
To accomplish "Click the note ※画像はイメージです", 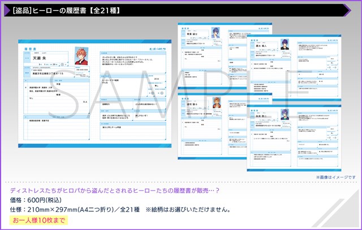I will tap(336, 177).
